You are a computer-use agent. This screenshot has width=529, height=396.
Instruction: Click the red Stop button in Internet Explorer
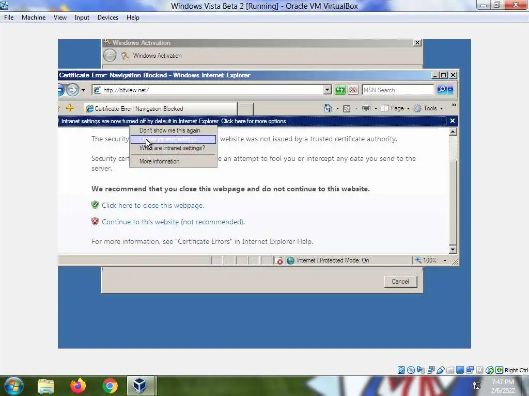click(353, 90)
